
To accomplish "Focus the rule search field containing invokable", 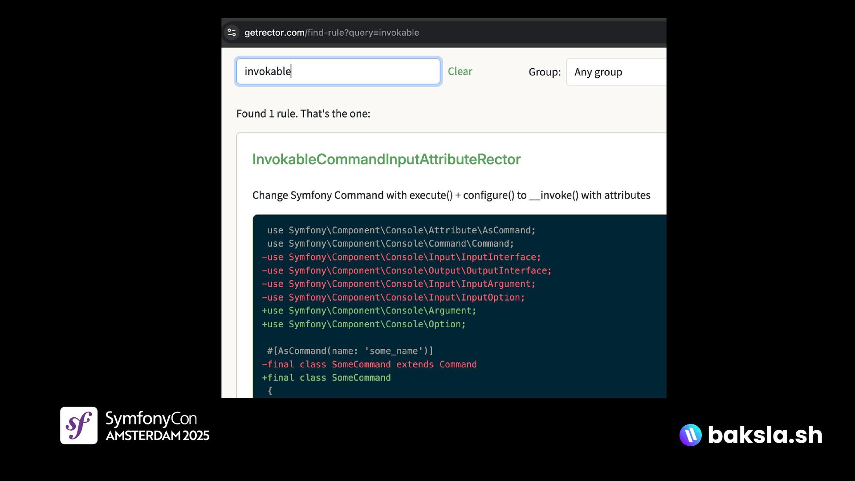I will (x=338, y=71).
